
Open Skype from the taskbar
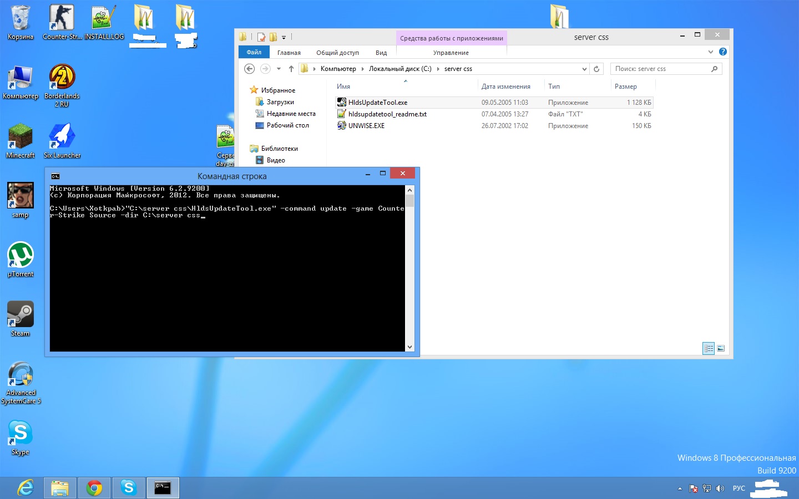point(129,488)
